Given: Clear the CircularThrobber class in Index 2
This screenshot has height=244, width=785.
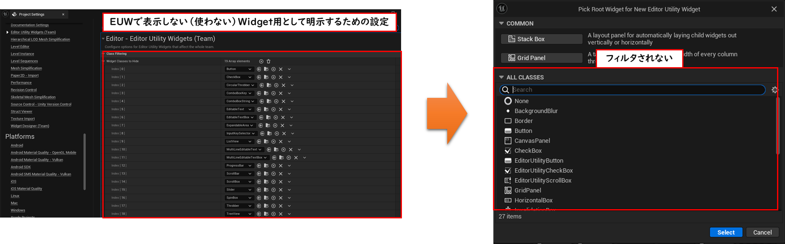Looking at the screenshot, I should pos(284,85).
